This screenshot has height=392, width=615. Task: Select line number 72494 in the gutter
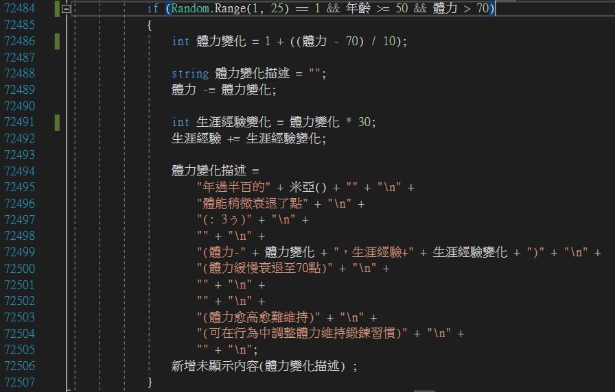[19, 171]
